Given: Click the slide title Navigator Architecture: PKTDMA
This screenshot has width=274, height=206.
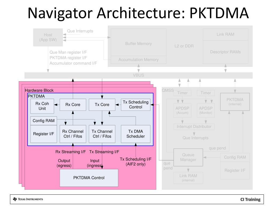Looking at the screenshot, I should 138,13.
